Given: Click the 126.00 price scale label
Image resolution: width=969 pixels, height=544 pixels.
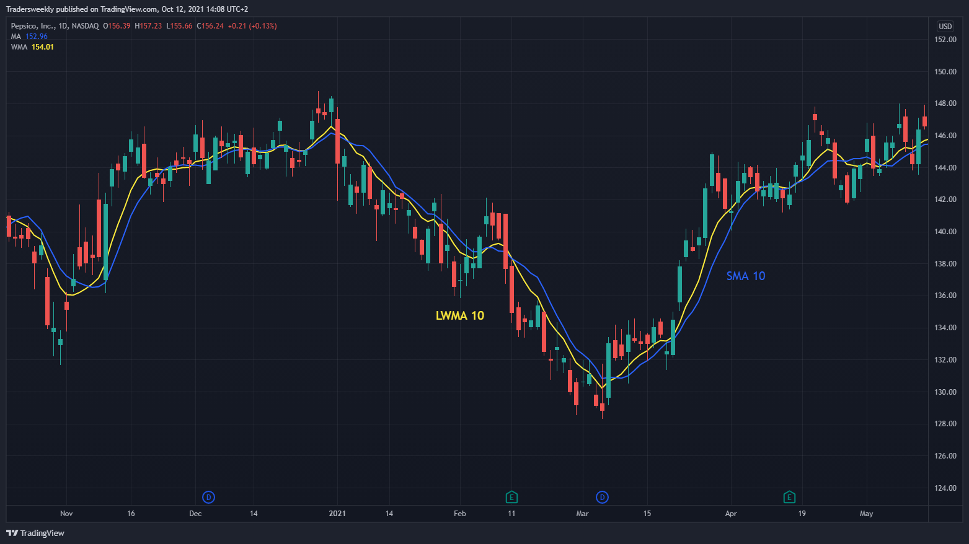Looking at the screenshot, I should click(x=945, y=456).
